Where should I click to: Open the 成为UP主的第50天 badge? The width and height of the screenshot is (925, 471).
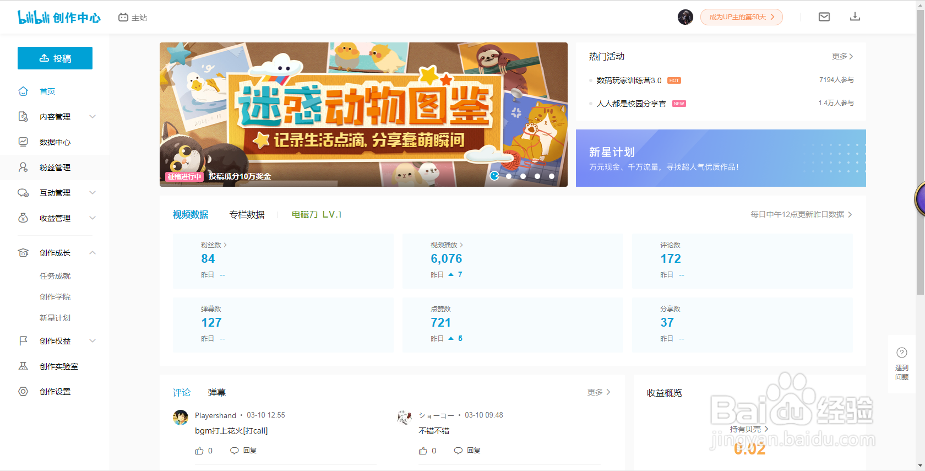click(x=742, y=17)
